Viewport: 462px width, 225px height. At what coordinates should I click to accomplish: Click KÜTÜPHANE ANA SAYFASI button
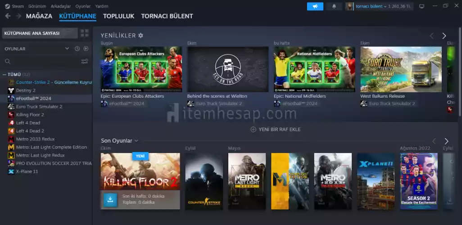39,33
